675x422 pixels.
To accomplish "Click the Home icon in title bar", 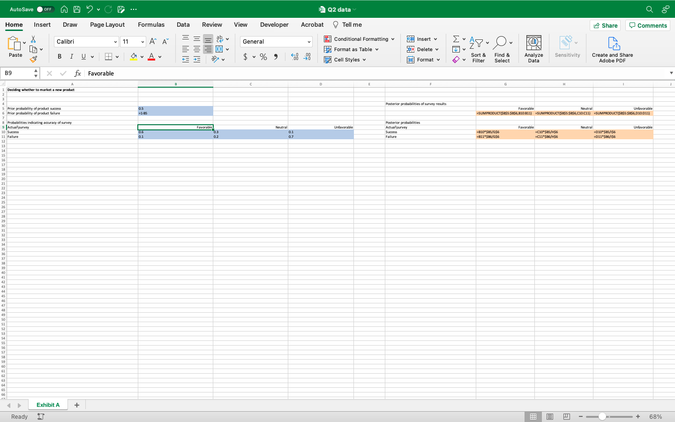I will coord(64,9).
